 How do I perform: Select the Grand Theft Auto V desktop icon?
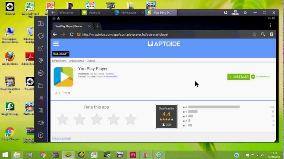coord(10,85)
